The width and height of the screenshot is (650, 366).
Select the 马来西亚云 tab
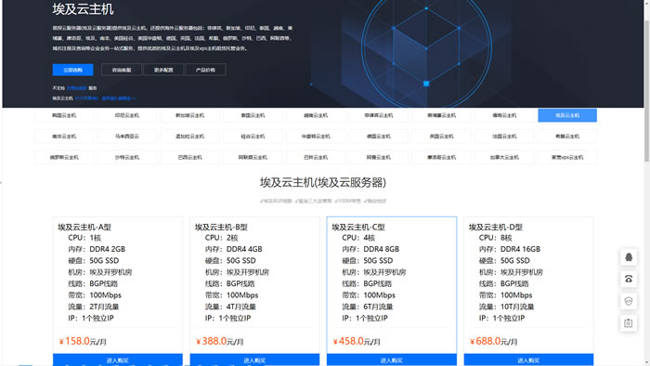[x=127, y=137]
